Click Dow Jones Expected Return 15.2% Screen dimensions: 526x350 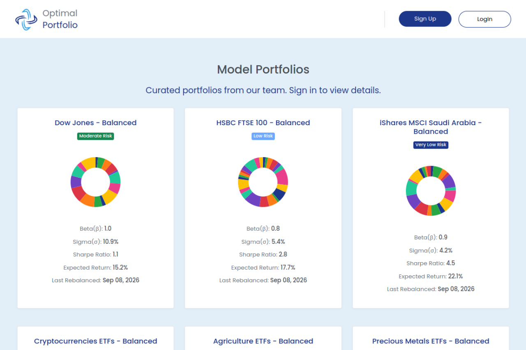click(120, 268)
